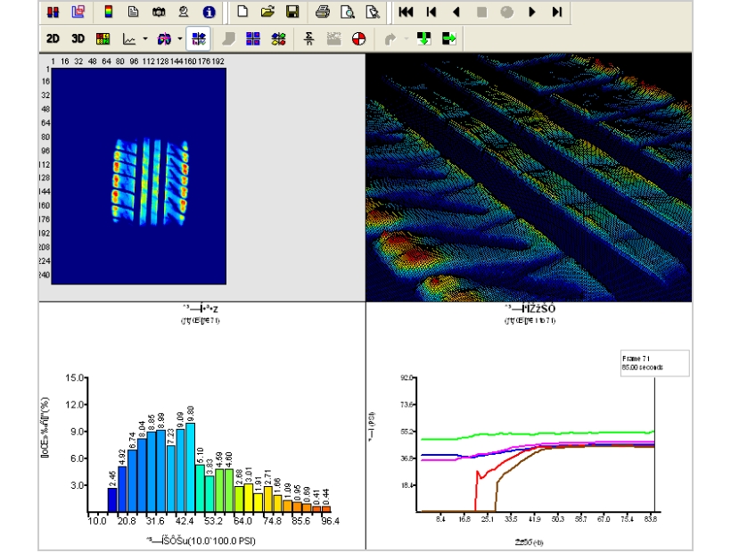Switch to the 3D view
The width and height of the screenshot is (731, 553).
(78, 39)
